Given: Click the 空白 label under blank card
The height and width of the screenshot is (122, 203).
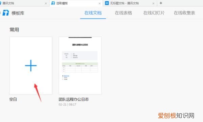Looking at the screenshot, I should tap(13, 99).
